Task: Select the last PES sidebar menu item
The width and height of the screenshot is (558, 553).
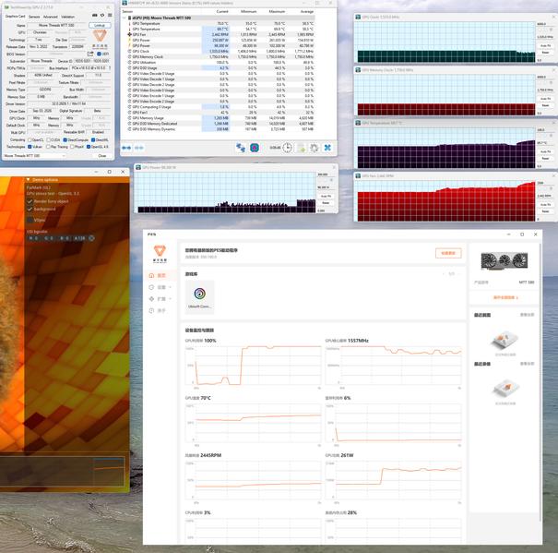Action: [x=158, y=311]
